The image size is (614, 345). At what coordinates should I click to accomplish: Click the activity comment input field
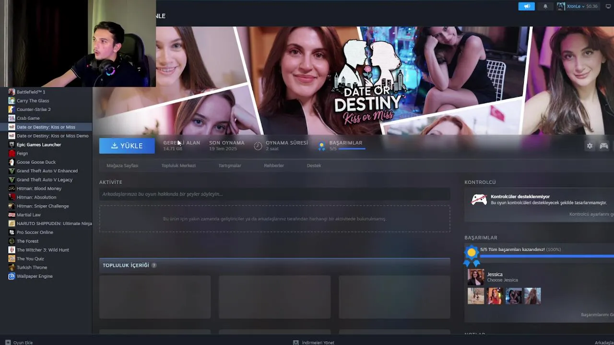coord(275,194)
